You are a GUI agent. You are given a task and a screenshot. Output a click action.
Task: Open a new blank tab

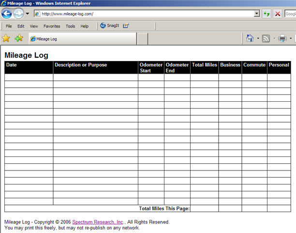(142, 39)
